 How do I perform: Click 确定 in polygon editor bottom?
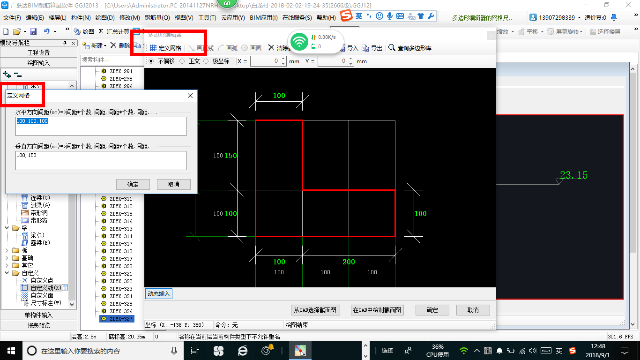pos(432,310)
